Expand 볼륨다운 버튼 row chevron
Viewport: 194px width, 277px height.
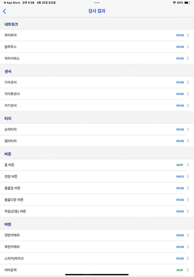(188, 200)
